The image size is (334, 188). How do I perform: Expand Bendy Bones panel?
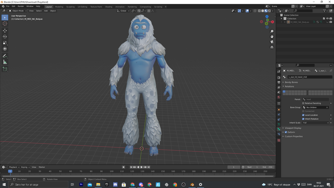tap(291, 82)
